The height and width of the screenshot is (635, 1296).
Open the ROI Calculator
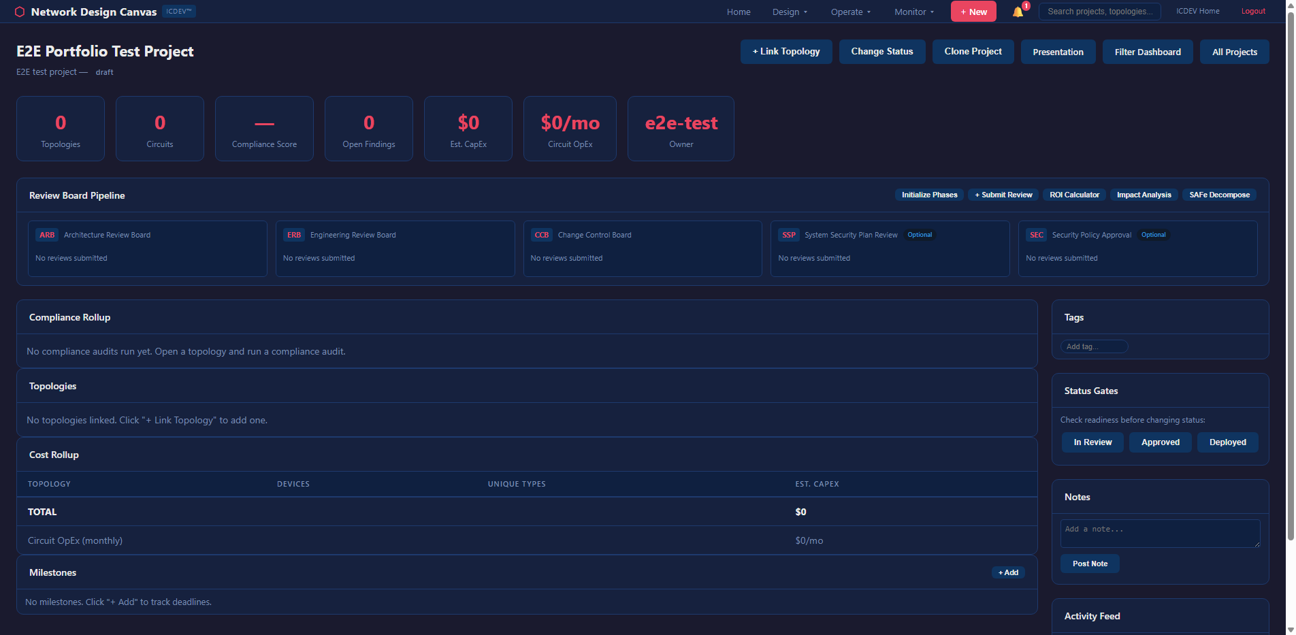point(1074,195)
